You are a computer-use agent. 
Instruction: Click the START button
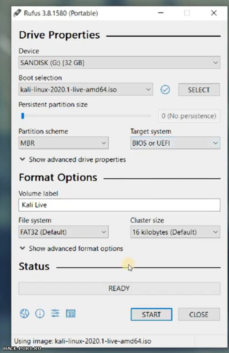click(152, 314)
